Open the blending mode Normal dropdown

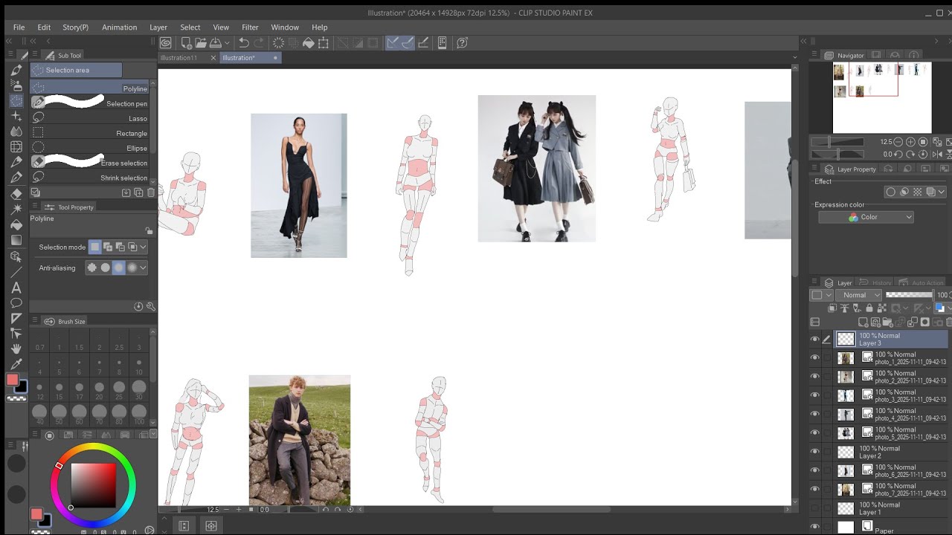[859, 295]
